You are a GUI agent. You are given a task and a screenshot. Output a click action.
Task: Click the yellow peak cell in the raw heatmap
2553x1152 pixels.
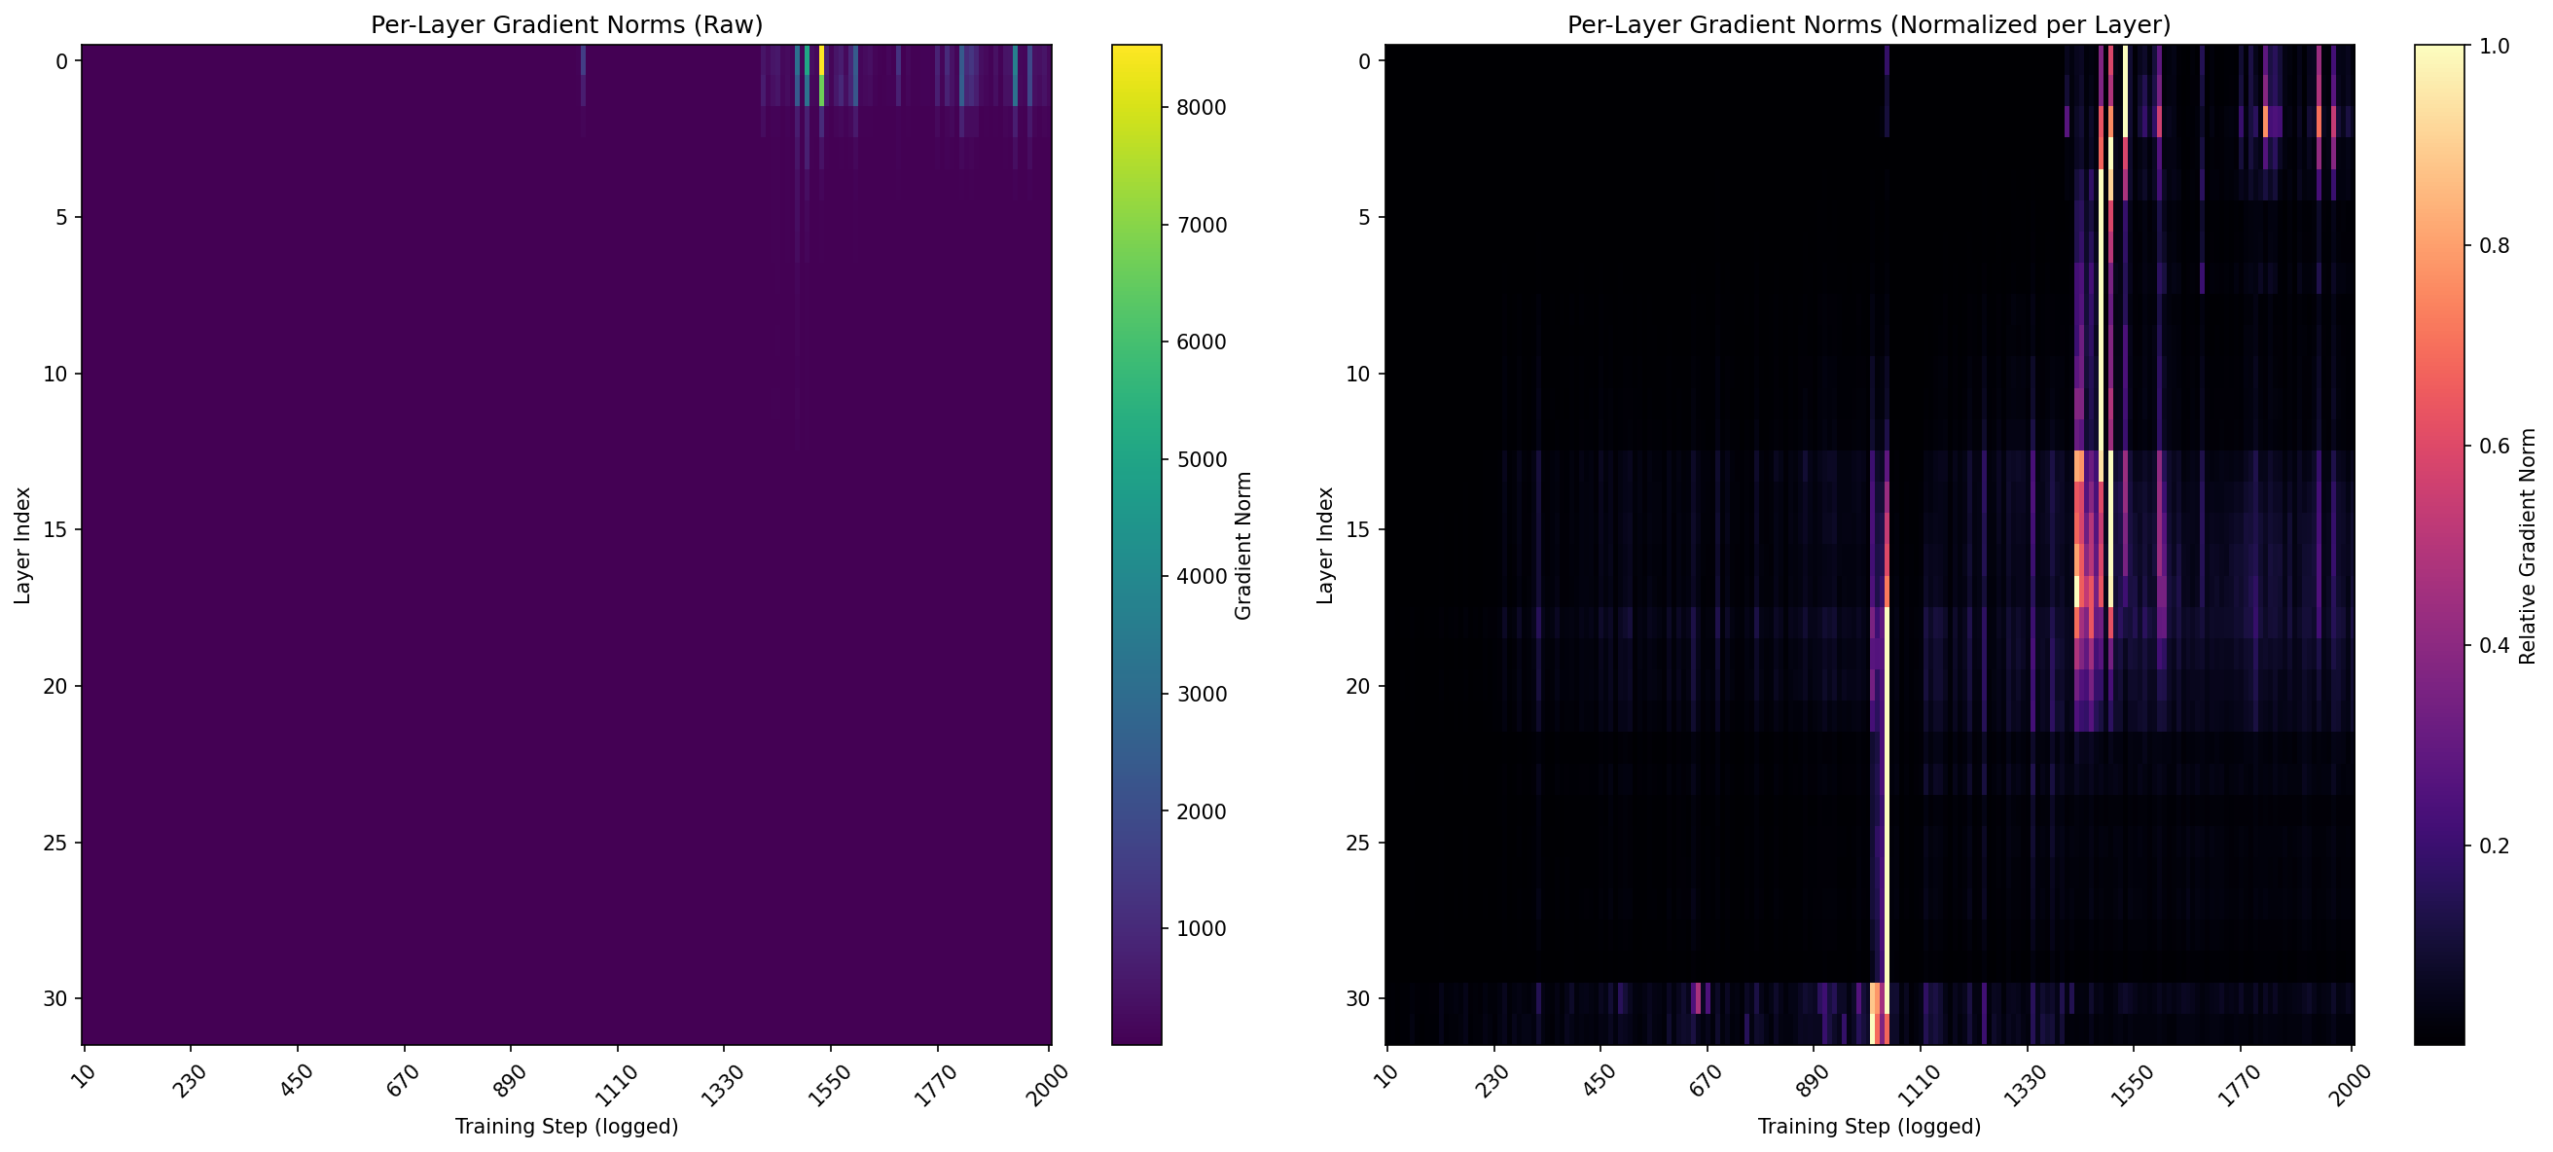coord(821,59)
